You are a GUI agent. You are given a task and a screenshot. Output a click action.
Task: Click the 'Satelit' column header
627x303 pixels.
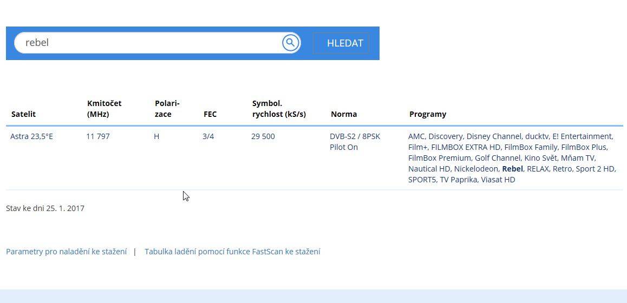(x=24, y=114)
